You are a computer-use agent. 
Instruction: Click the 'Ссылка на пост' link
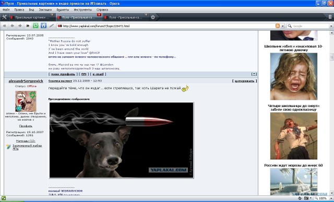61,81
